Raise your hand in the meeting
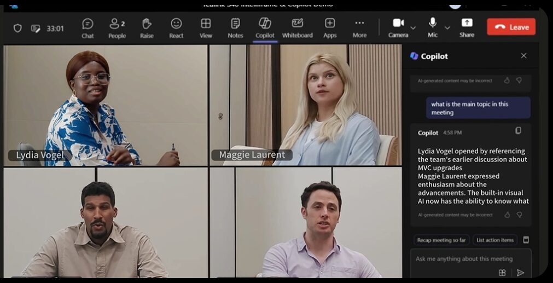Viewport: 553px width, 283px height. tap(147, 27)
